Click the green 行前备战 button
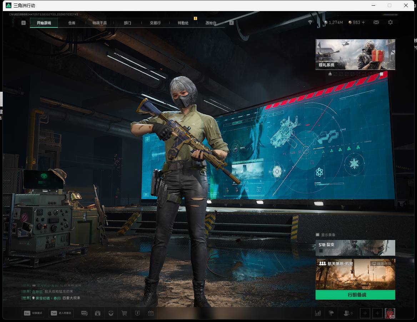417x322 pixels. pyautogui.click(x=355, y=295)
